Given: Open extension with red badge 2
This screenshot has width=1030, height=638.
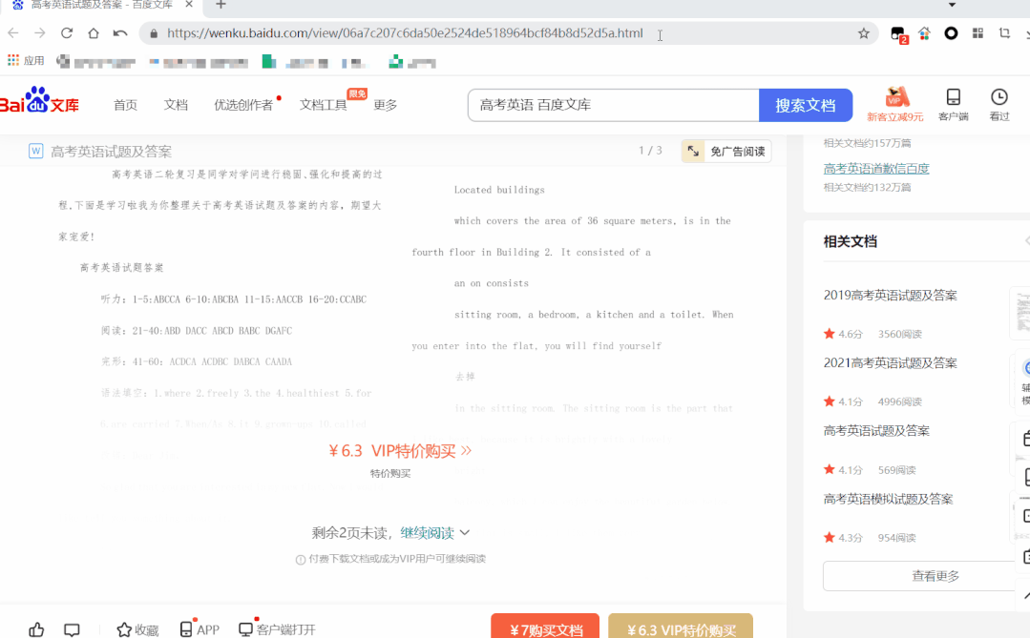Looking at the screenshot, I should coord(898,34).
